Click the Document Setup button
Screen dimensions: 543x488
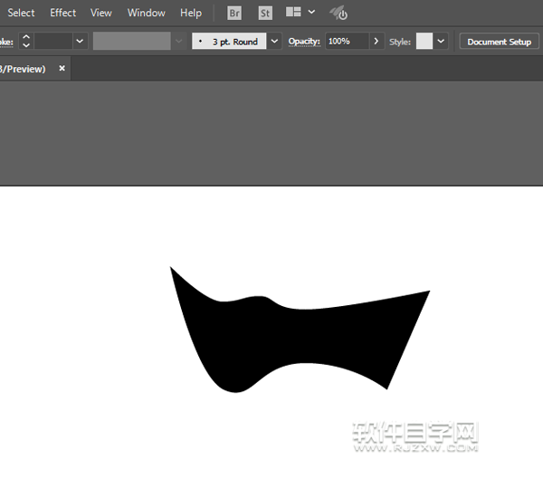pyautogui.click(x=499, y=42)
